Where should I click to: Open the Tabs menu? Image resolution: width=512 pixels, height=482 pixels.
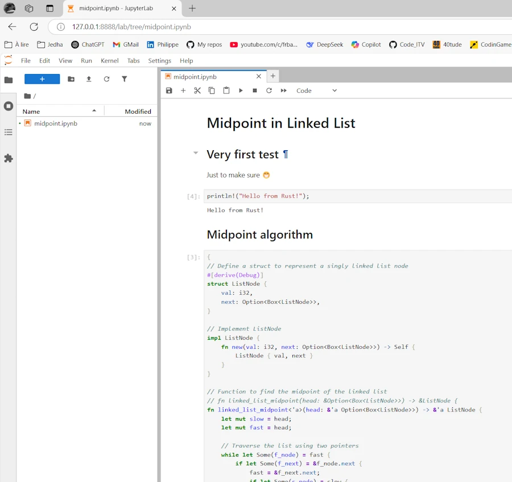(x=133, y=61)
